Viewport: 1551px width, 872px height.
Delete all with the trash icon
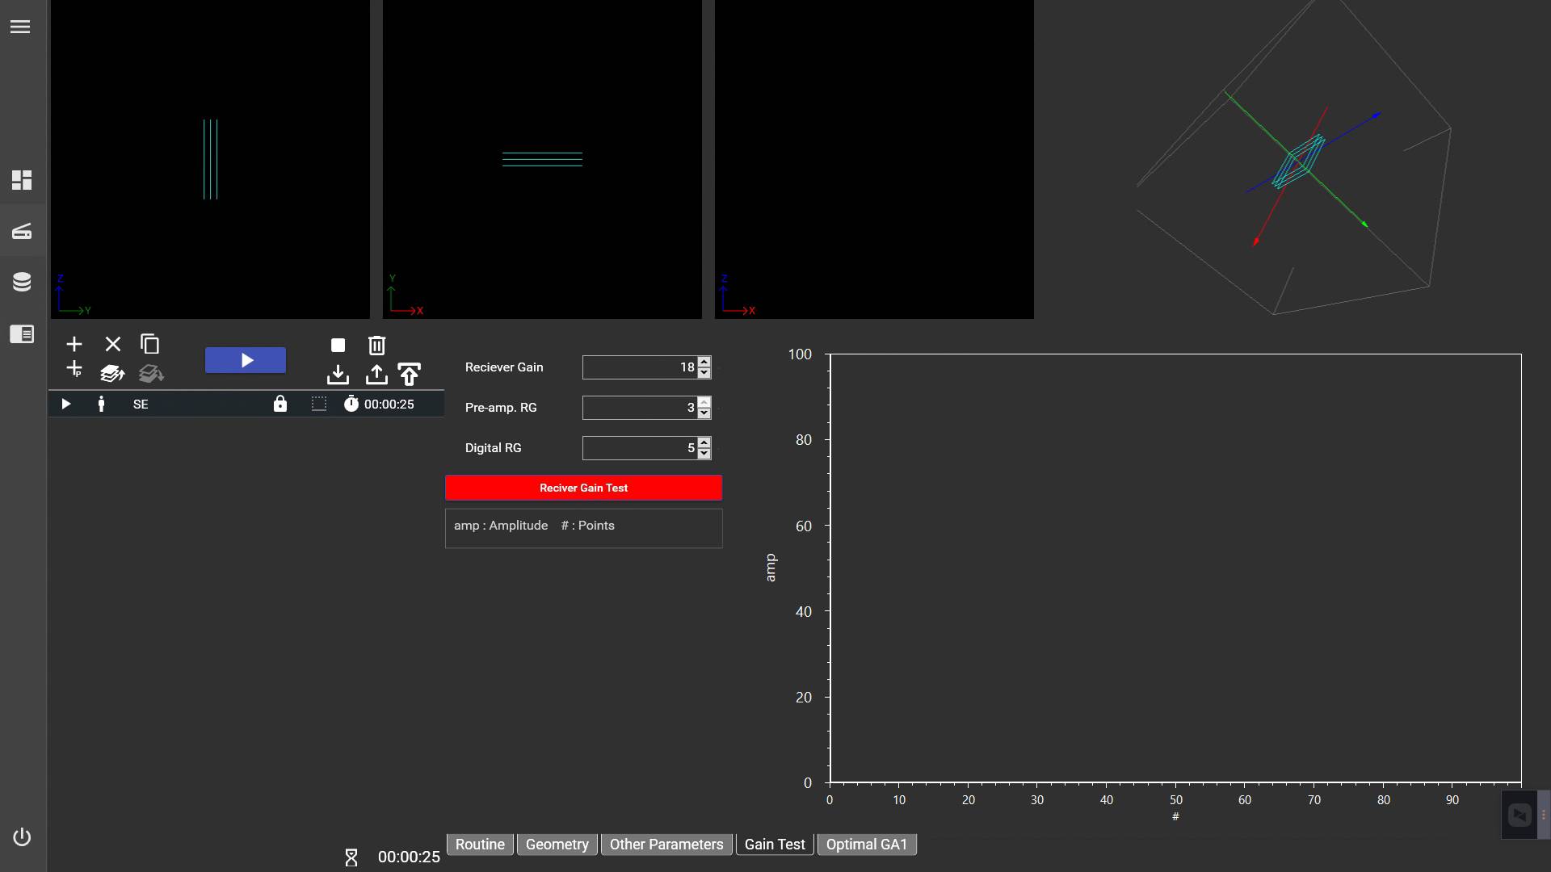click(376, 346)
